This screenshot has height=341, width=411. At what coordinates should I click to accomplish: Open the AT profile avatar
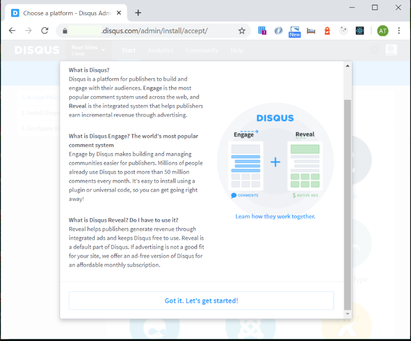click(x=383, y=31)
